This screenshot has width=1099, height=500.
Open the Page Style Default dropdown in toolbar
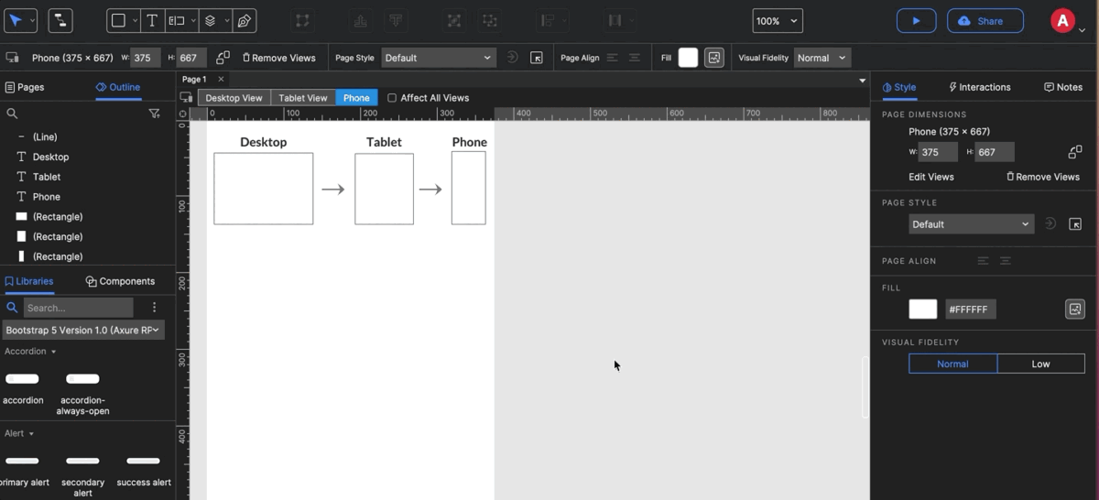(x=438, y=58)
